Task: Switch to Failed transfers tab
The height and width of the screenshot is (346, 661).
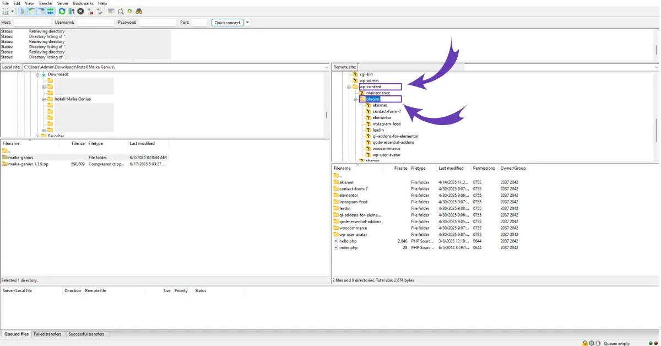Action: pos(48,334)
